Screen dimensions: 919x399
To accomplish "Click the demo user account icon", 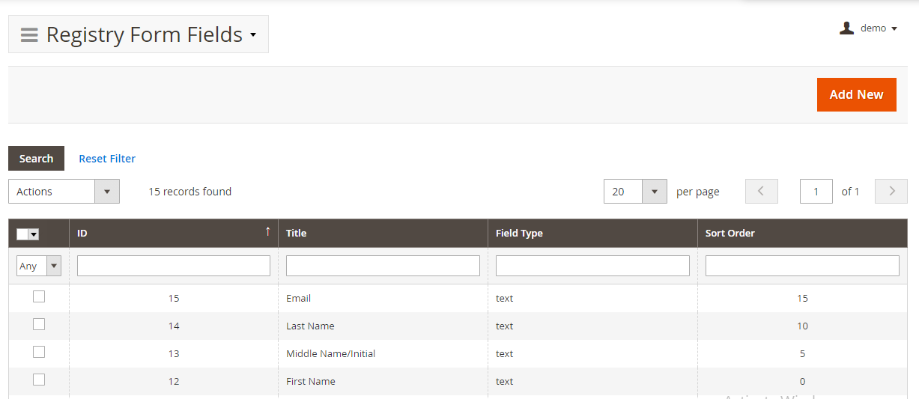I will pos(846,28).
